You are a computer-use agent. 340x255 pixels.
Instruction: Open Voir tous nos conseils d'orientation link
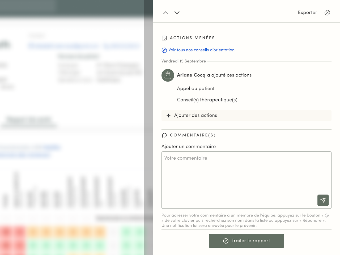point(201,50)
